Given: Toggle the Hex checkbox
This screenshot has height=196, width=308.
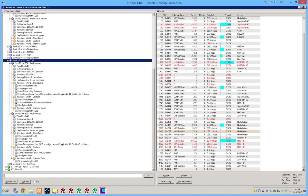Looking at the screenshot, I should pos(34,182).
